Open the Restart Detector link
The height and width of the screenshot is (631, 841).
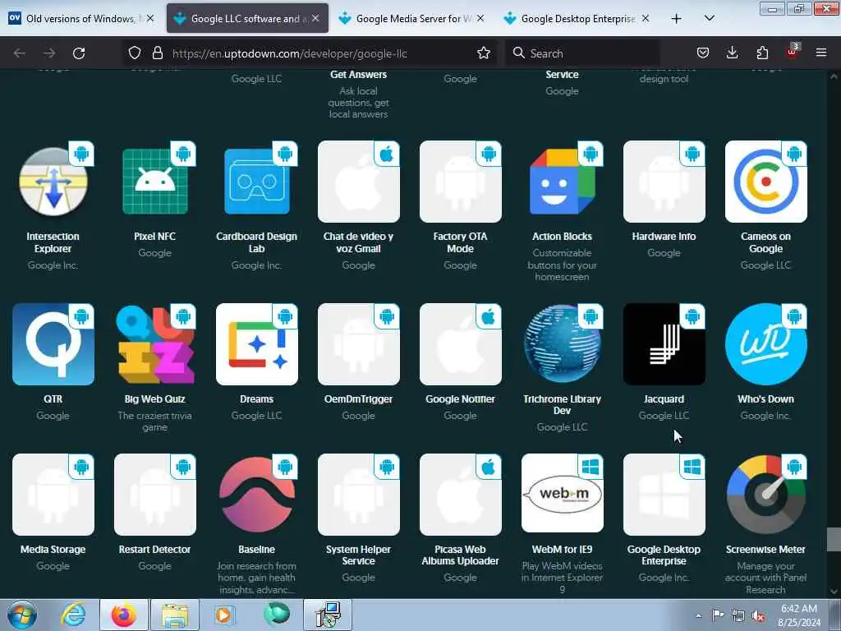(155, 549)
